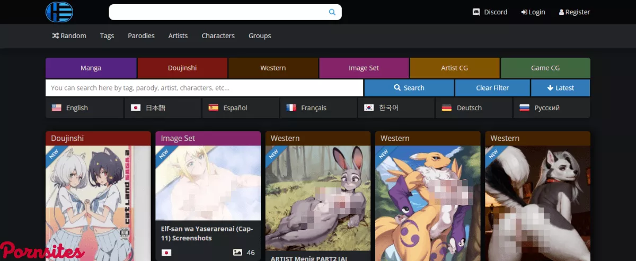Click the Login link
636x261 pixels.
(533, 12)
